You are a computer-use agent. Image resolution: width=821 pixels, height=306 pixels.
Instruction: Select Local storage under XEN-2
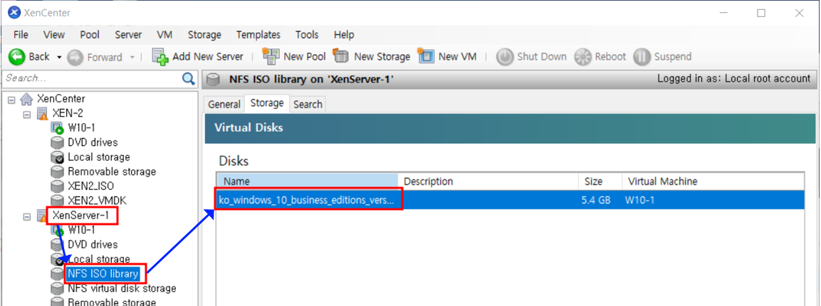(x=99, y=157)
